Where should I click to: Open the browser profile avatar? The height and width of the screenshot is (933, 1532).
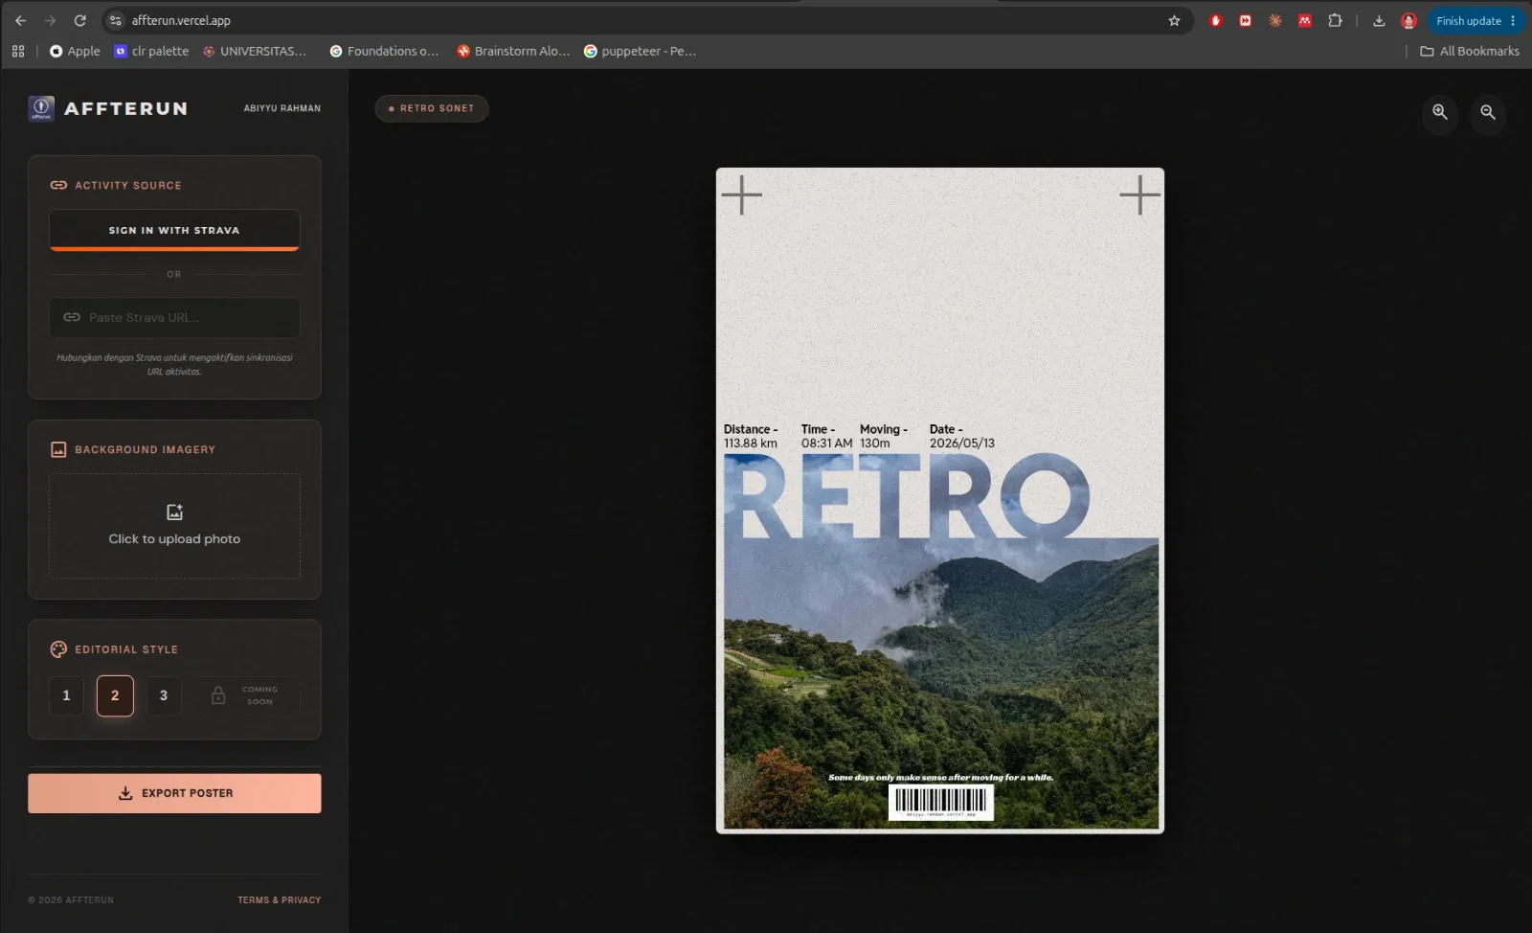click(1408, 20)
